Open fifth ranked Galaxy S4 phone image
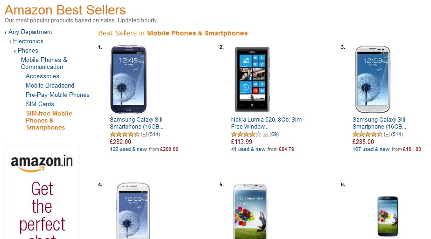431x239 pixels. click(x=252, y=211)
